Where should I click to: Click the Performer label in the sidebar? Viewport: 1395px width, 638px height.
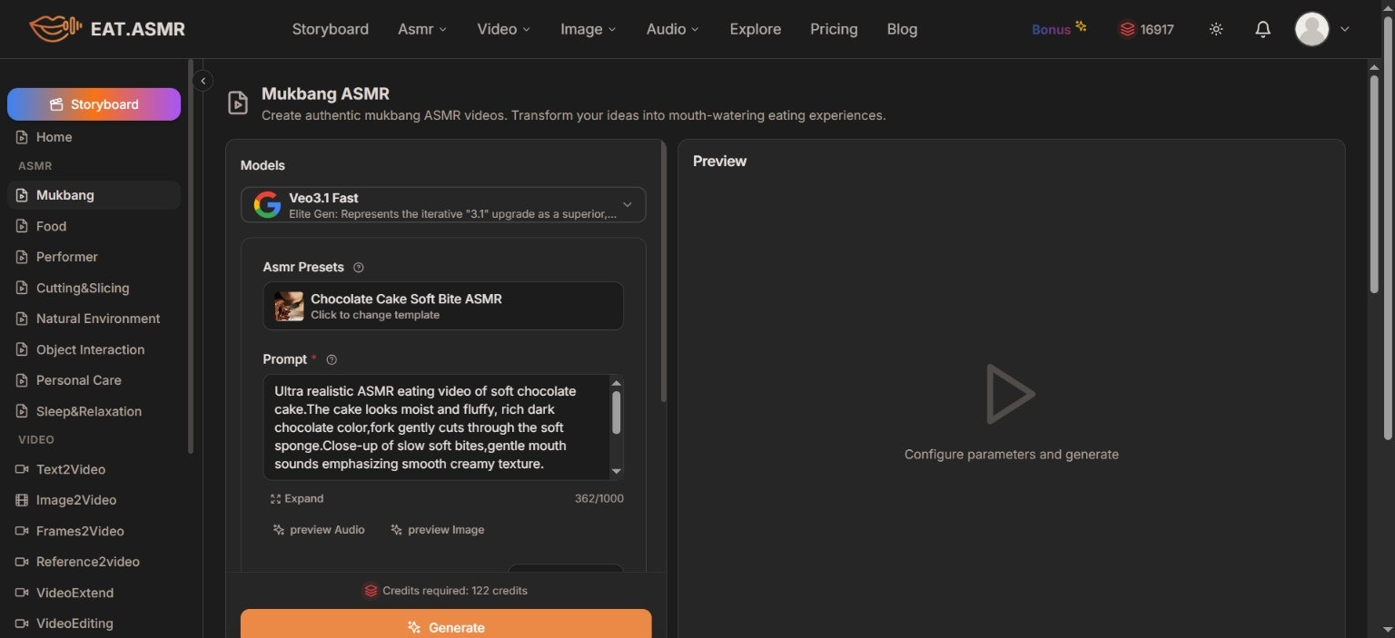[67, 257]
